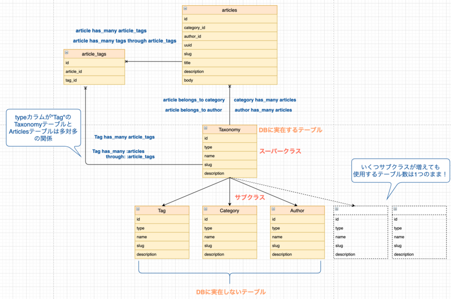451x299 pixels.
Task: Pick the uuid row in articles
Action: click(230, 45)
